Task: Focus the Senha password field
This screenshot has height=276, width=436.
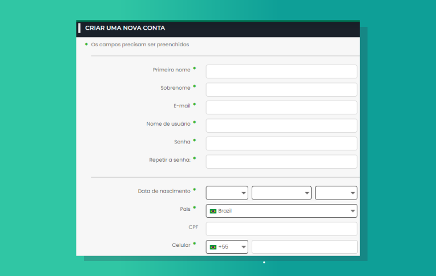Action: click(281, 143)
